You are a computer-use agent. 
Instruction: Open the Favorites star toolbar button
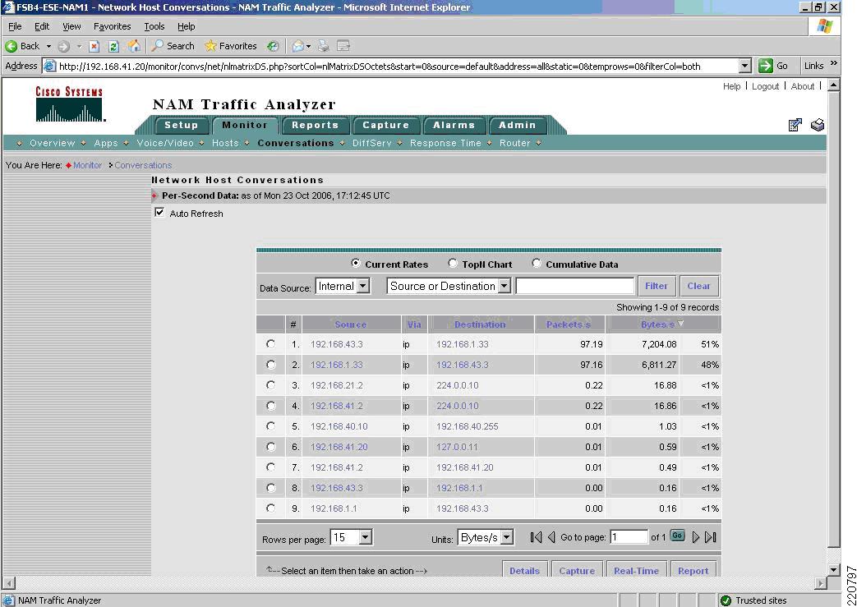tap(230, 46)
